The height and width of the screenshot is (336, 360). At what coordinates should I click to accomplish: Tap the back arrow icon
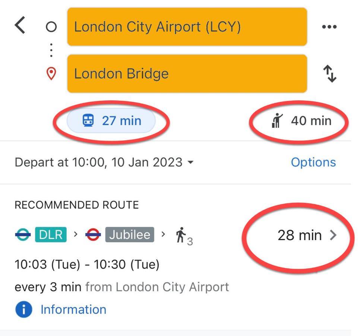coord(20,25)
